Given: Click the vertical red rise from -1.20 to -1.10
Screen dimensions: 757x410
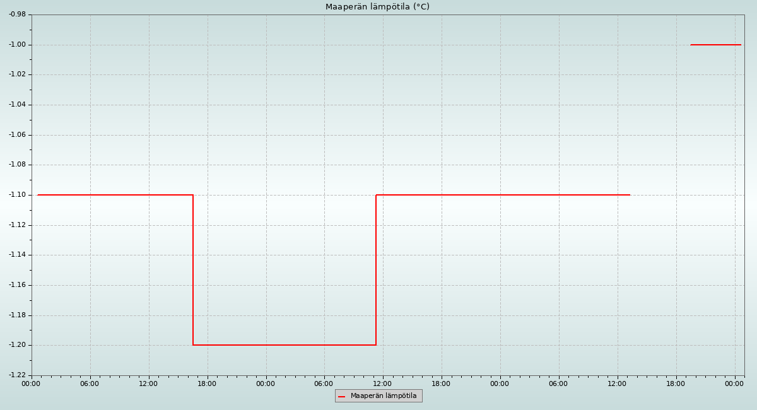Looking at the screenshot, I should [x=376, y=270].
